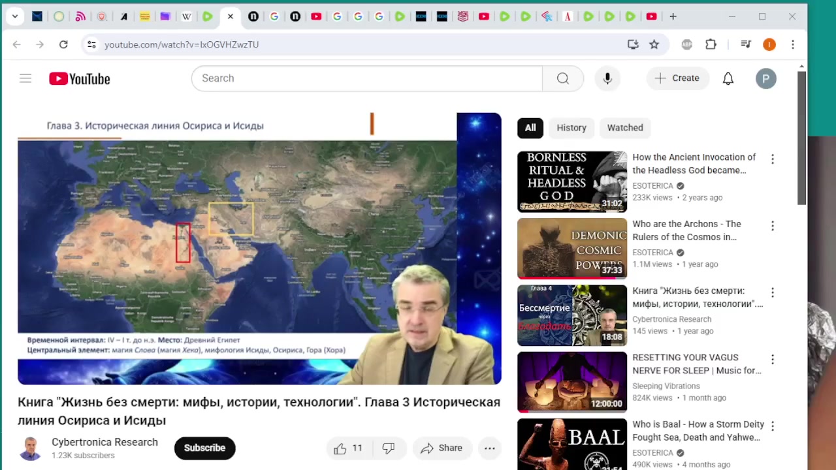Subscribe to Cybertronica Research channel
Image resolution: width=836 pixels, height=470 pixels.
[x=204, y=448]
